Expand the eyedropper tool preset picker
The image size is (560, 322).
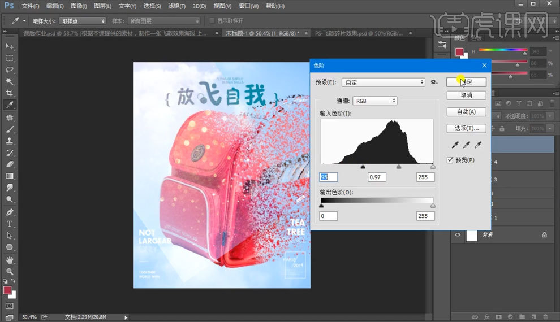pyautogui.click(x=24, y=21)
